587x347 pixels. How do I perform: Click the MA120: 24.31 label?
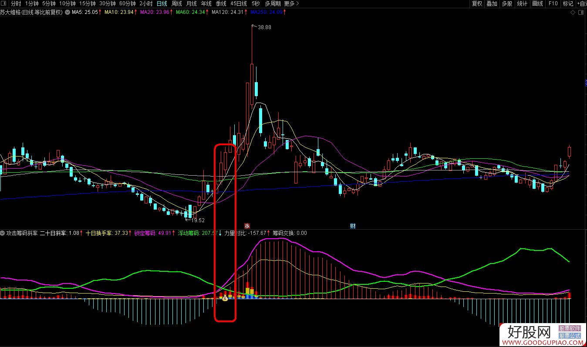227,12
